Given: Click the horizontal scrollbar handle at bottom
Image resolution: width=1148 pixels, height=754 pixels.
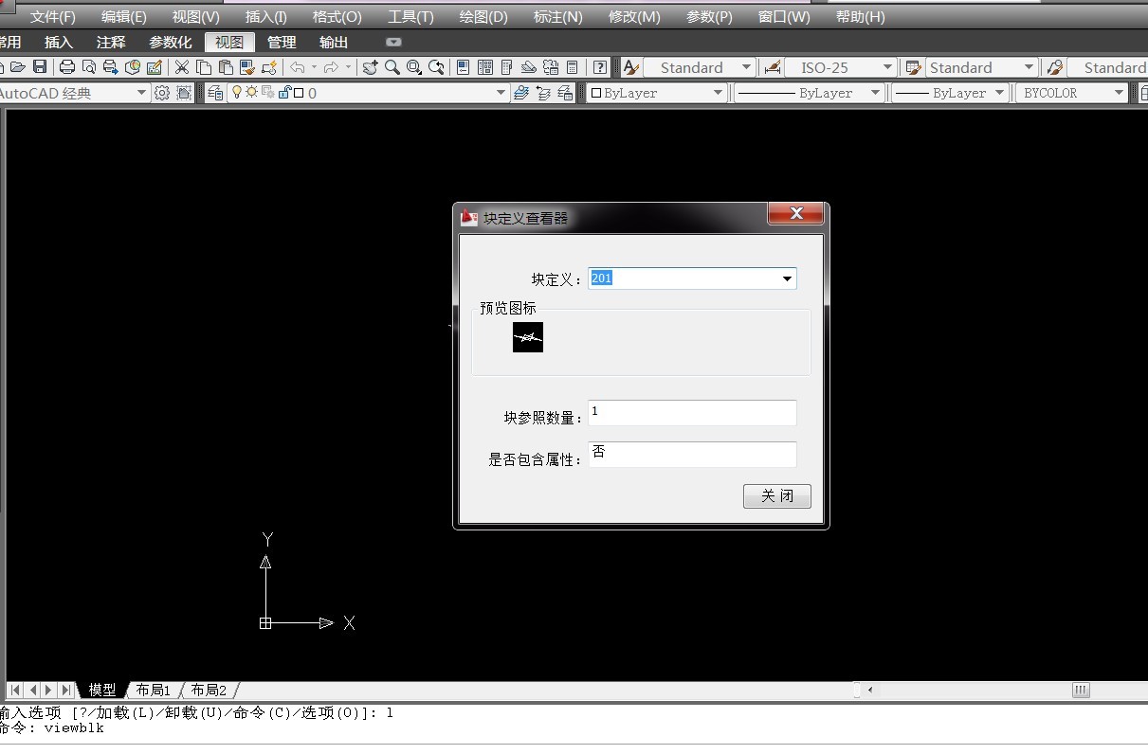Looking at the screenshot, I should 1082,690.
